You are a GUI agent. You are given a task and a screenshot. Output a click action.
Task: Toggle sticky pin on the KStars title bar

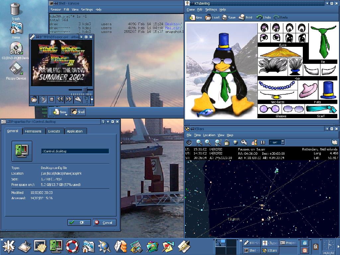(x=192, y=129)
